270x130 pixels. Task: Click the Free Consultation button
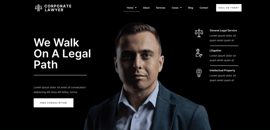point(54,103)
